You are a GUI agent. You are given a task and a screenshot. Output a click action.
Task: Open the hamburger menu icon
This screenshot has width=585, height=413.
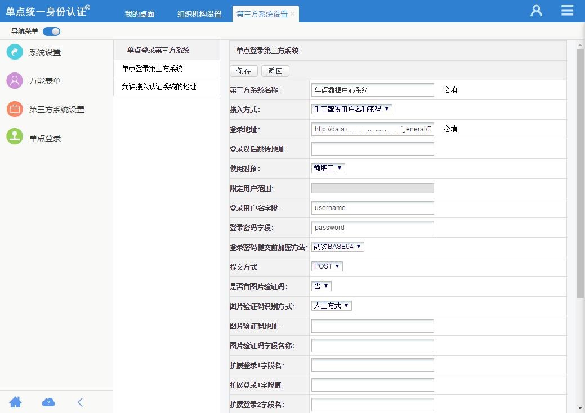[567, 11]
